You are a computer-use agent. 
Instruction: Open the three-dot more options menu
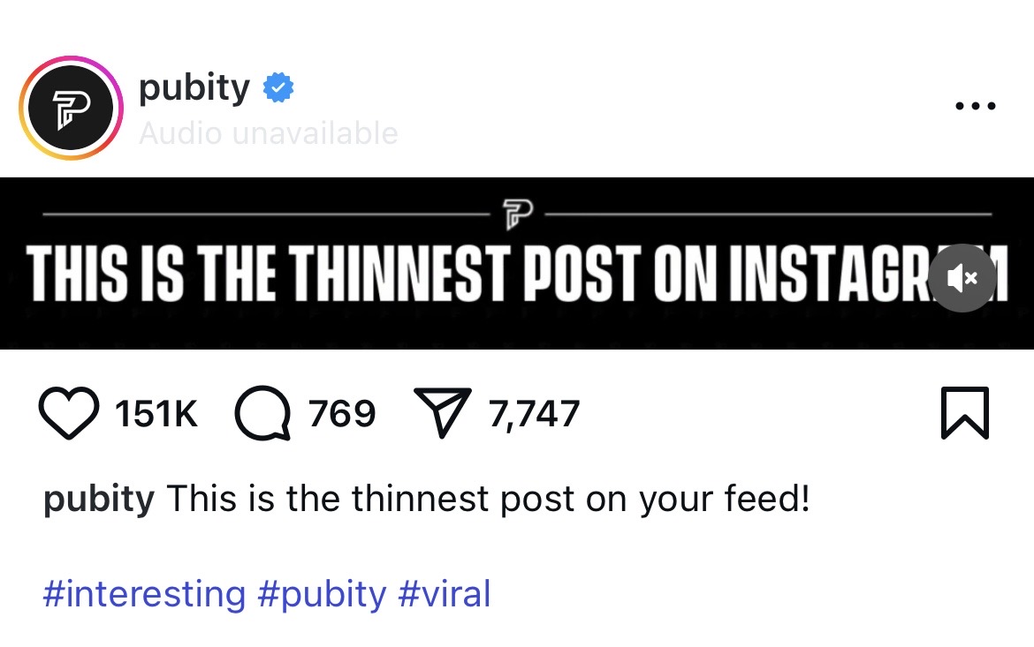pos(976,107)
